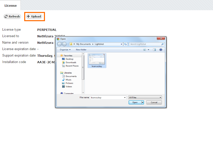Select Downloads in the navigation pane
This screenshot has height=143, width=213.
71,63
